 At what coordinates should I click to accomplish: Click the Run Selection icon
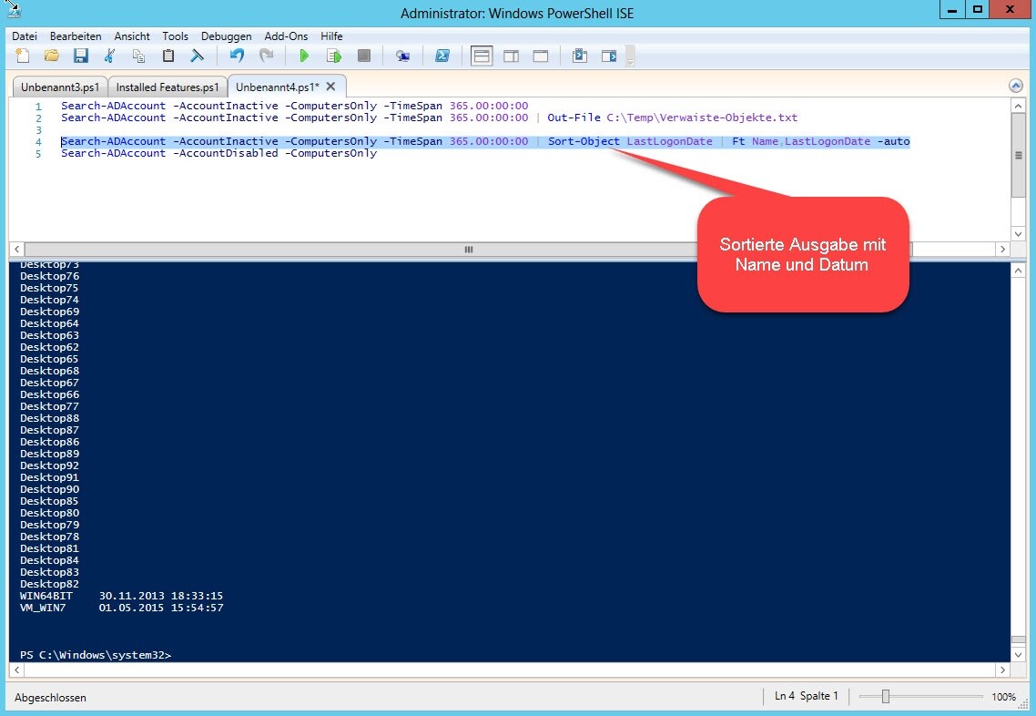[334, 56]
